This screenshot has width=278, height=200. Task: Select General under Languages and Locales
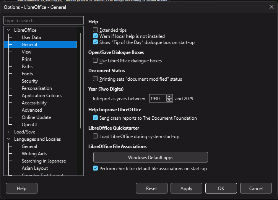coord(29,146)
